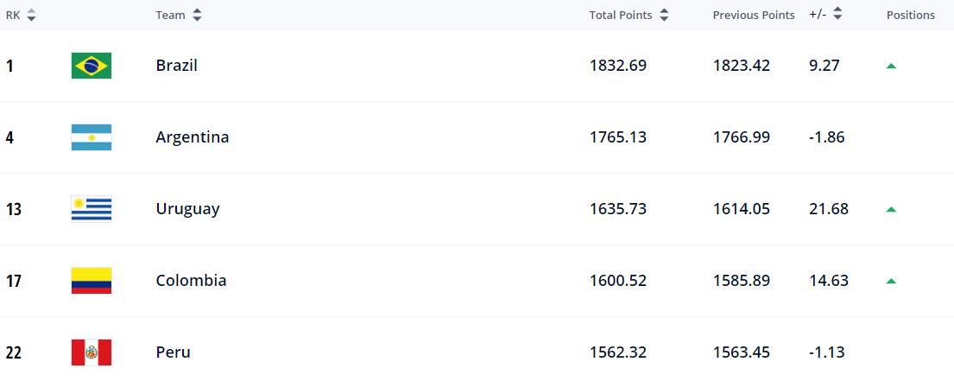Sort by the +/- column arrows
This screenshot has width=954, height=381.
pos(837,15)
